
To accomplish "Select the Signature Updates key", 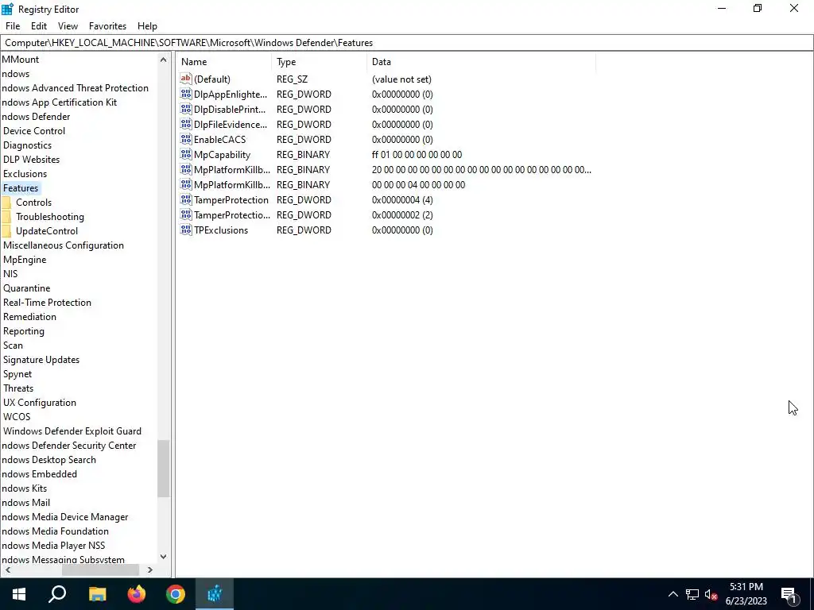I will click(x=41, y=360).
